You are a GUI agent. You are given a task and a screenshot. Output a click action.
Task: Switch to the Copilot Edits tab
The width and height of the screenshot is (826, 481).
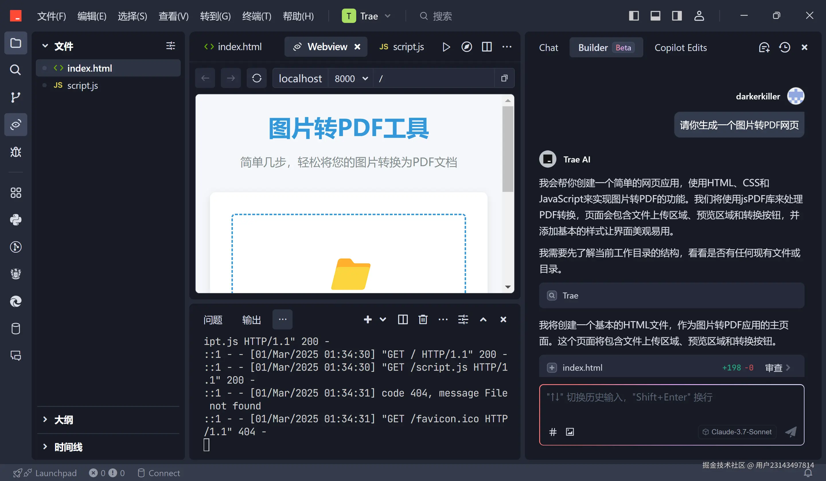click(x=681, y=48)
